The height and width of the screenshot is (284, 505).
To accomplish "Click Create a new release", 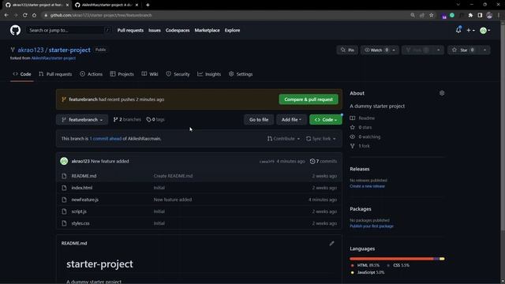I will 367,186.
